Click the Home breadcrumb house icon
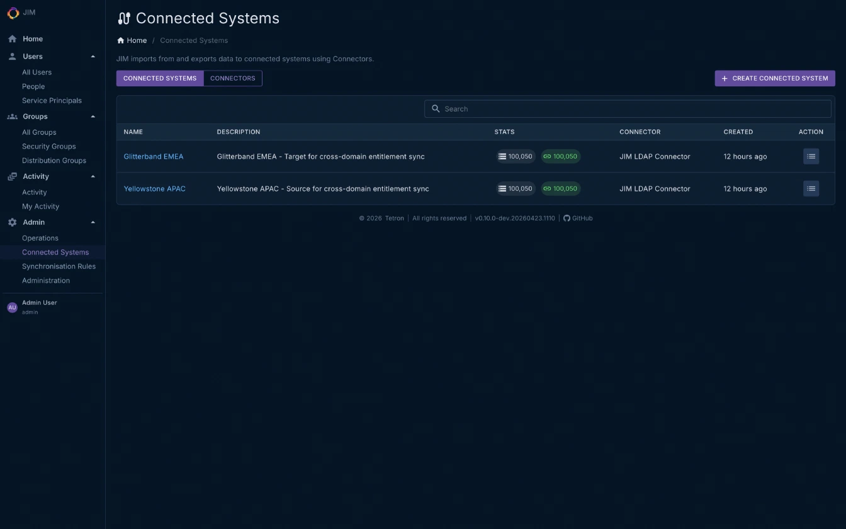The height and width of the screenshot is (529, 846). (120, 40)
